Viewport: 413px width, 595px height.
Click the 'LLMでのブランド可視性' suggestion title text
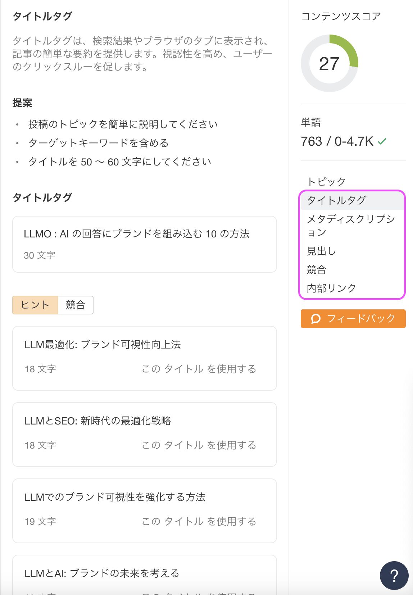tap(115, 497)
